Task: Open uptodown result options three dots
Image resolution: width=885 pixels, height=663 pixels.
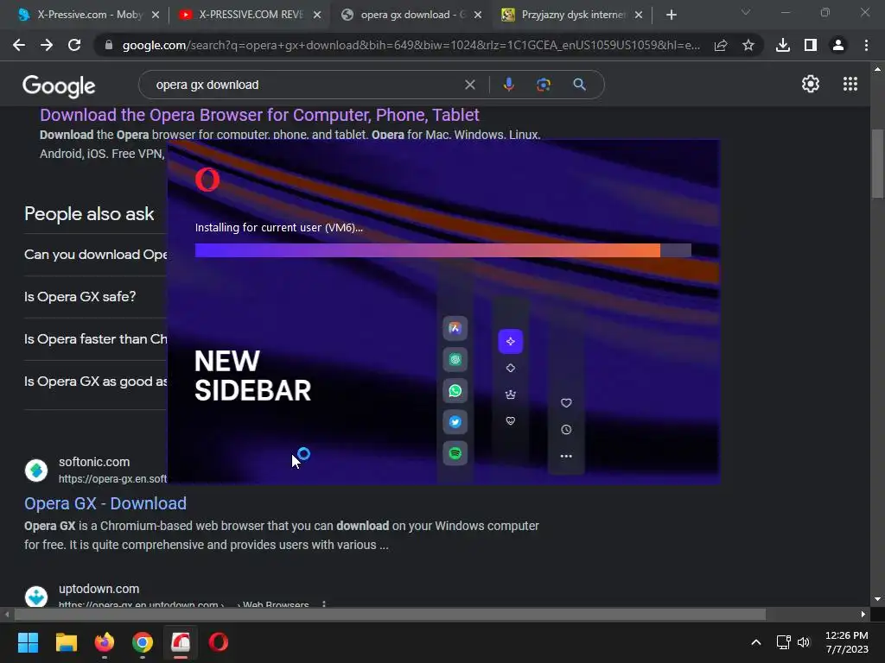Action: (324, 603)
